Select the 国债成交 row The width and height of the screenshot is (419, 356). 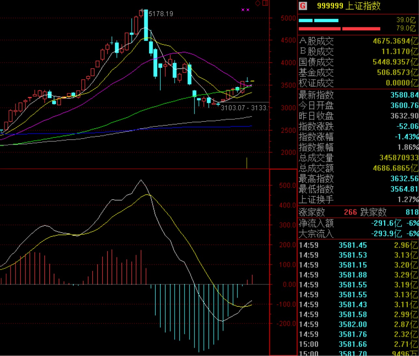tap(358, 62)
